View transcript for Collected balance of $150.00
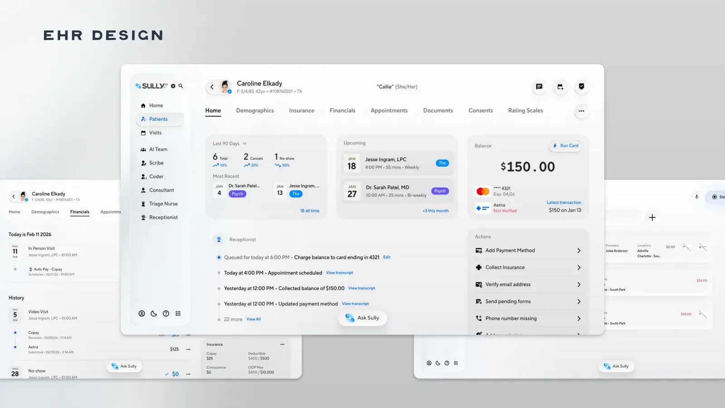 pos(362,288)
